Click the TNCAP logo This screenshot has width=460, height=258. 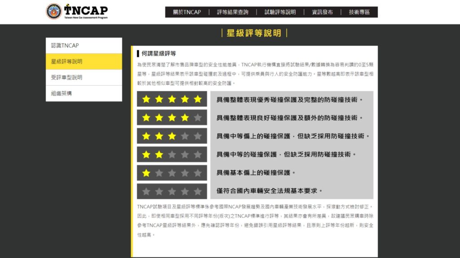[x=77, y=11]
